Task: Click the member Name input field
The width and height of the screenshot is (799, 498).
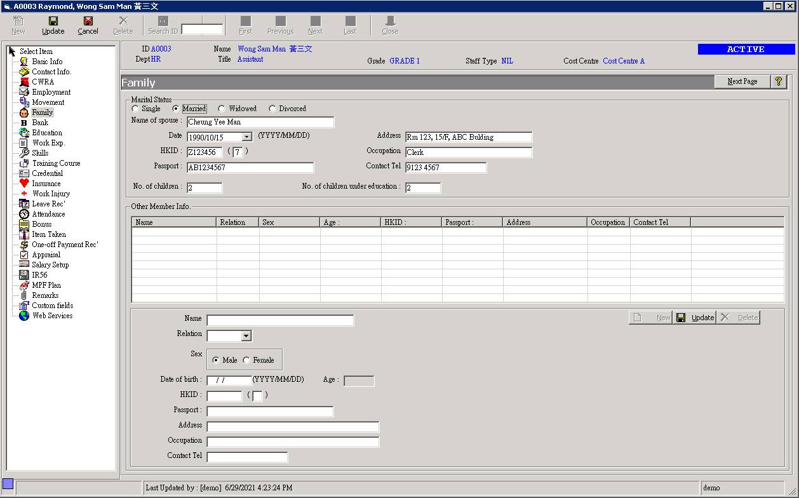Action: point(280,321)
